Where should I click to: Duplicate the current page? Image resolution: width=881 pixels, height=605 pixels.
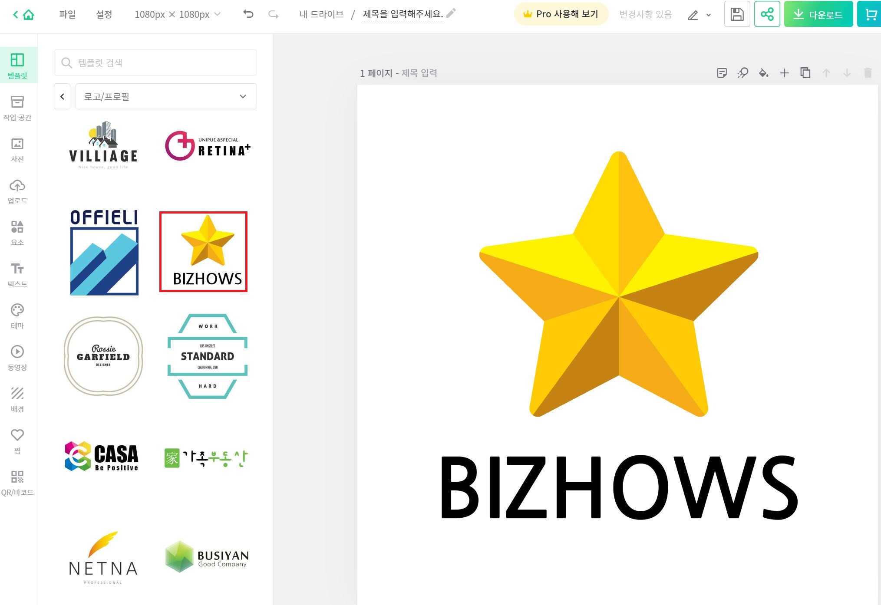(805, 73)
